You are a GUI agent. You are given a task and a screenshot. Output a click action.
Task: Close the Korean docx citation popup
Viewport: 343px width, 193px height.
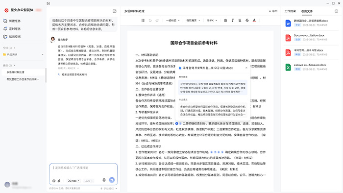coord(246,68)
